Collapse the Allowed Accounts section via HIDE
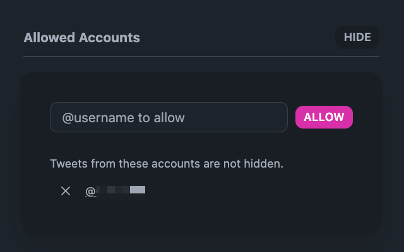Viewport: 404px width, 252px height. click(x=357, y=37)
